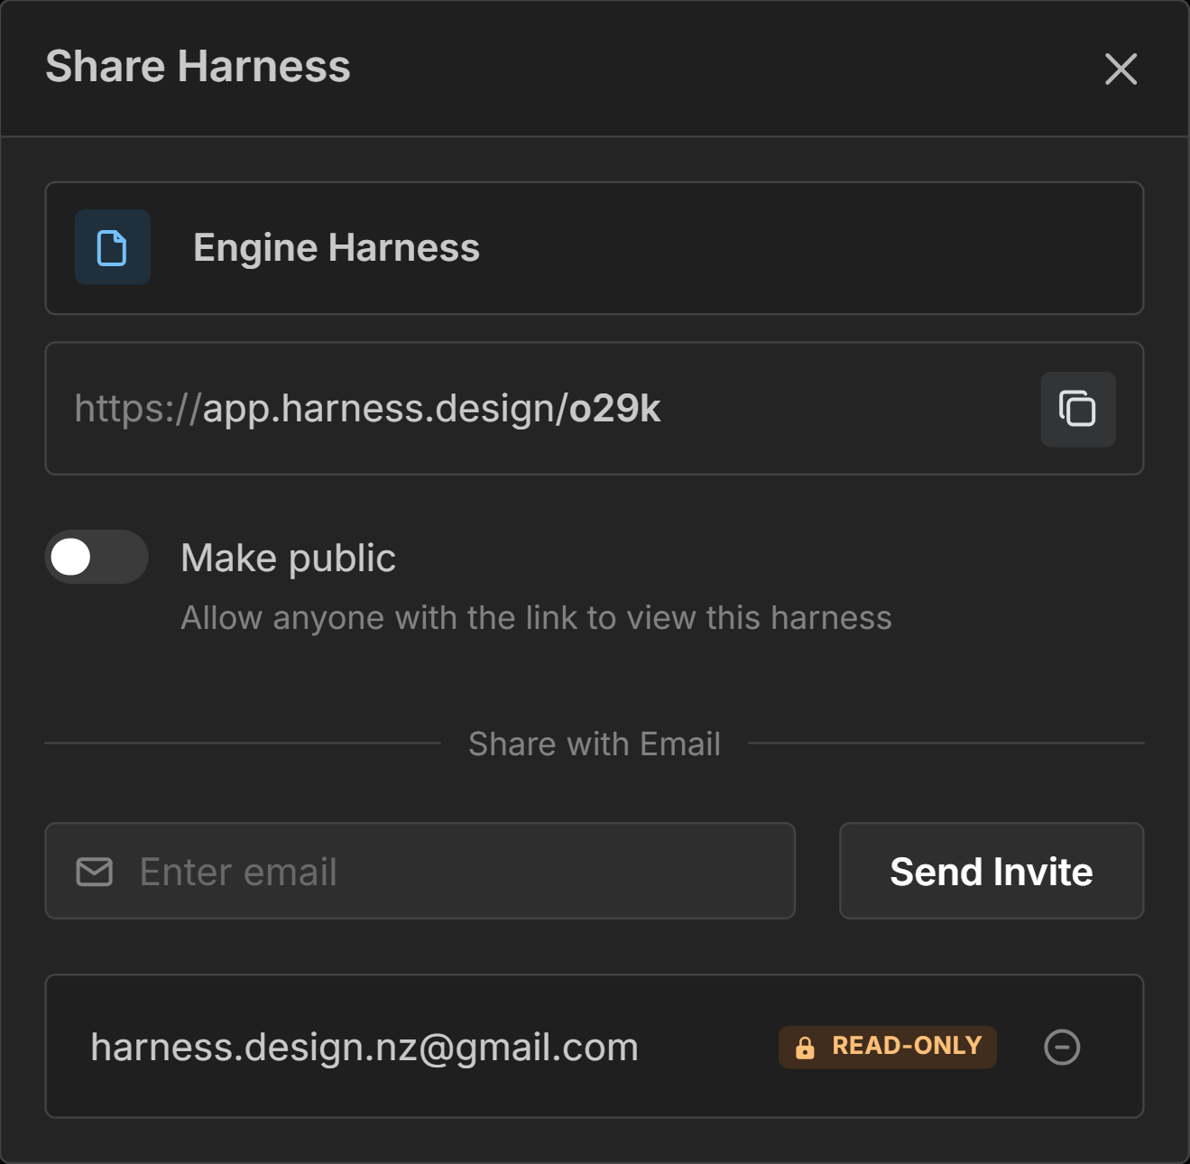
Task: Click the 'Allow anyone with the link' description
Action: point(536,618)
